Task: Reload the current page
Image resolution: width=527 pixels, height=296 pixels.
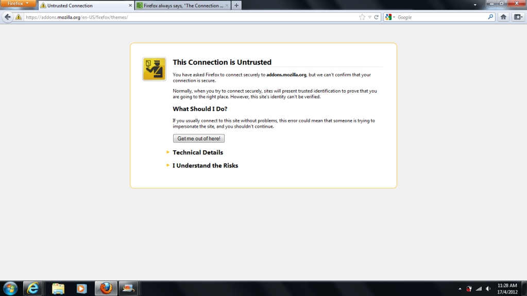Action: [x=377, y=17]
